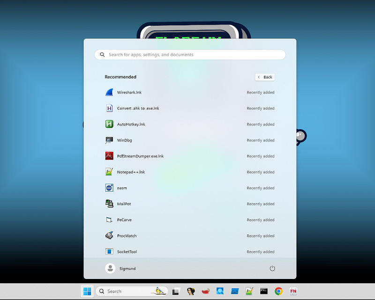Image resolution: width=375 pixels, height=300 pixels.
Task: Open the FN FakeNet icon on taskbar
Action: 293,291
